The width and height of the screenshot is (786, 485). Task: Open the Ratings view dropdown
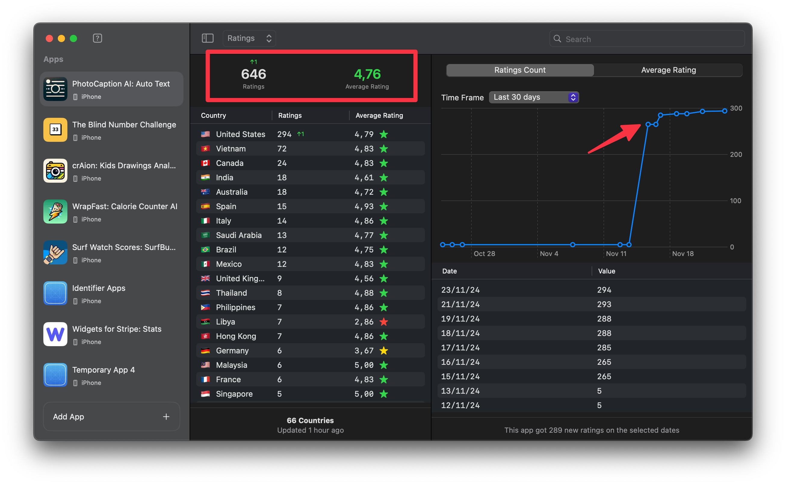point(249,38)
